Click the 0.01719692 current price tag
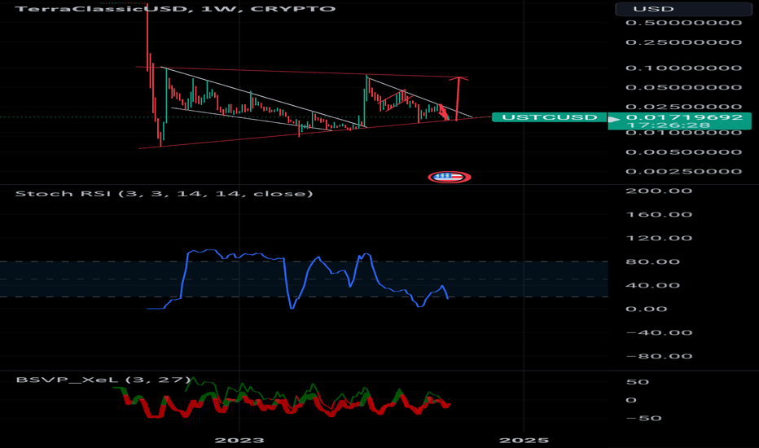Viewport: 759px width, 448px height. click(684, 117)
